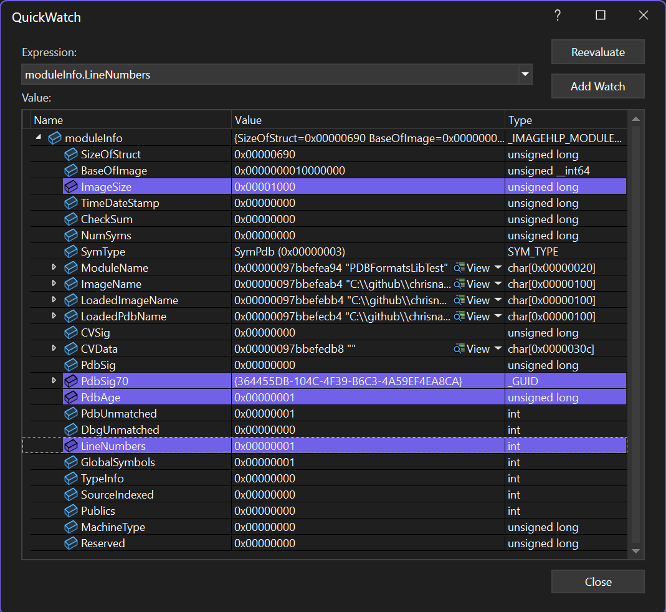Viewport: 666px width, 612px height.
Task: Click the SourceIndexed field icon
Action: [71, 494]
